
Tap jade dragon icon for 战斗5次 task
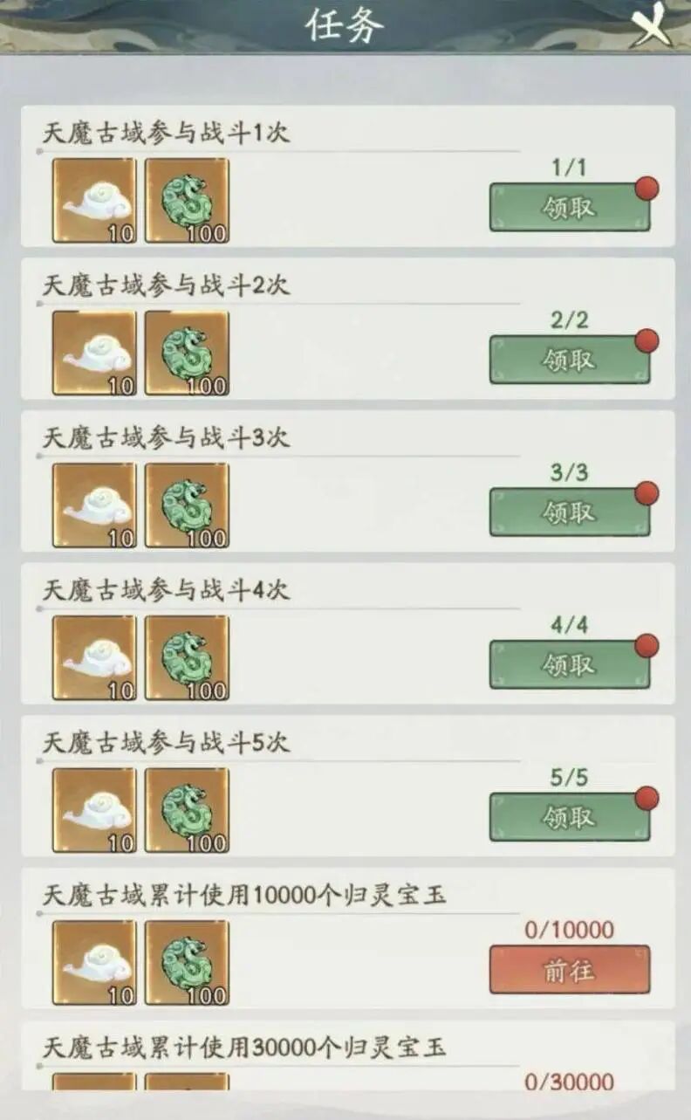187,810
